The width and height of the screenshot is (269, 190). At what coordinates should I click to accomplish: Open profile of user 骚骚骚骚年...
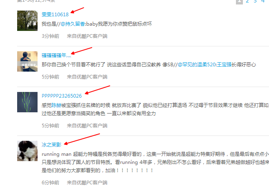pos(56,55)
